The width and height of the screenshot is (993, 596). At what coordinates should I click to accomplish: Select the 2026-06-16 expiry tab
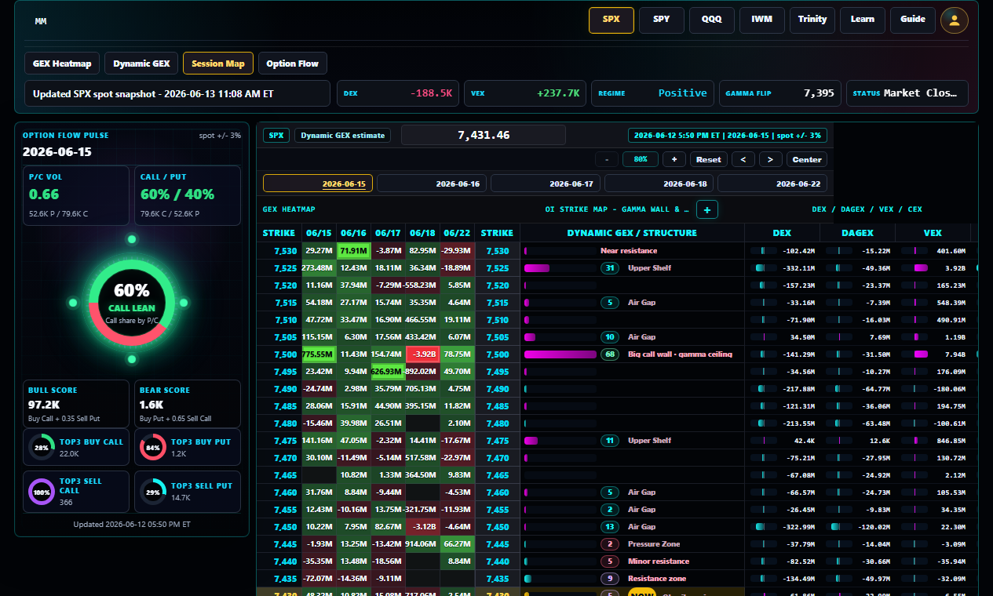click(432, 184)
